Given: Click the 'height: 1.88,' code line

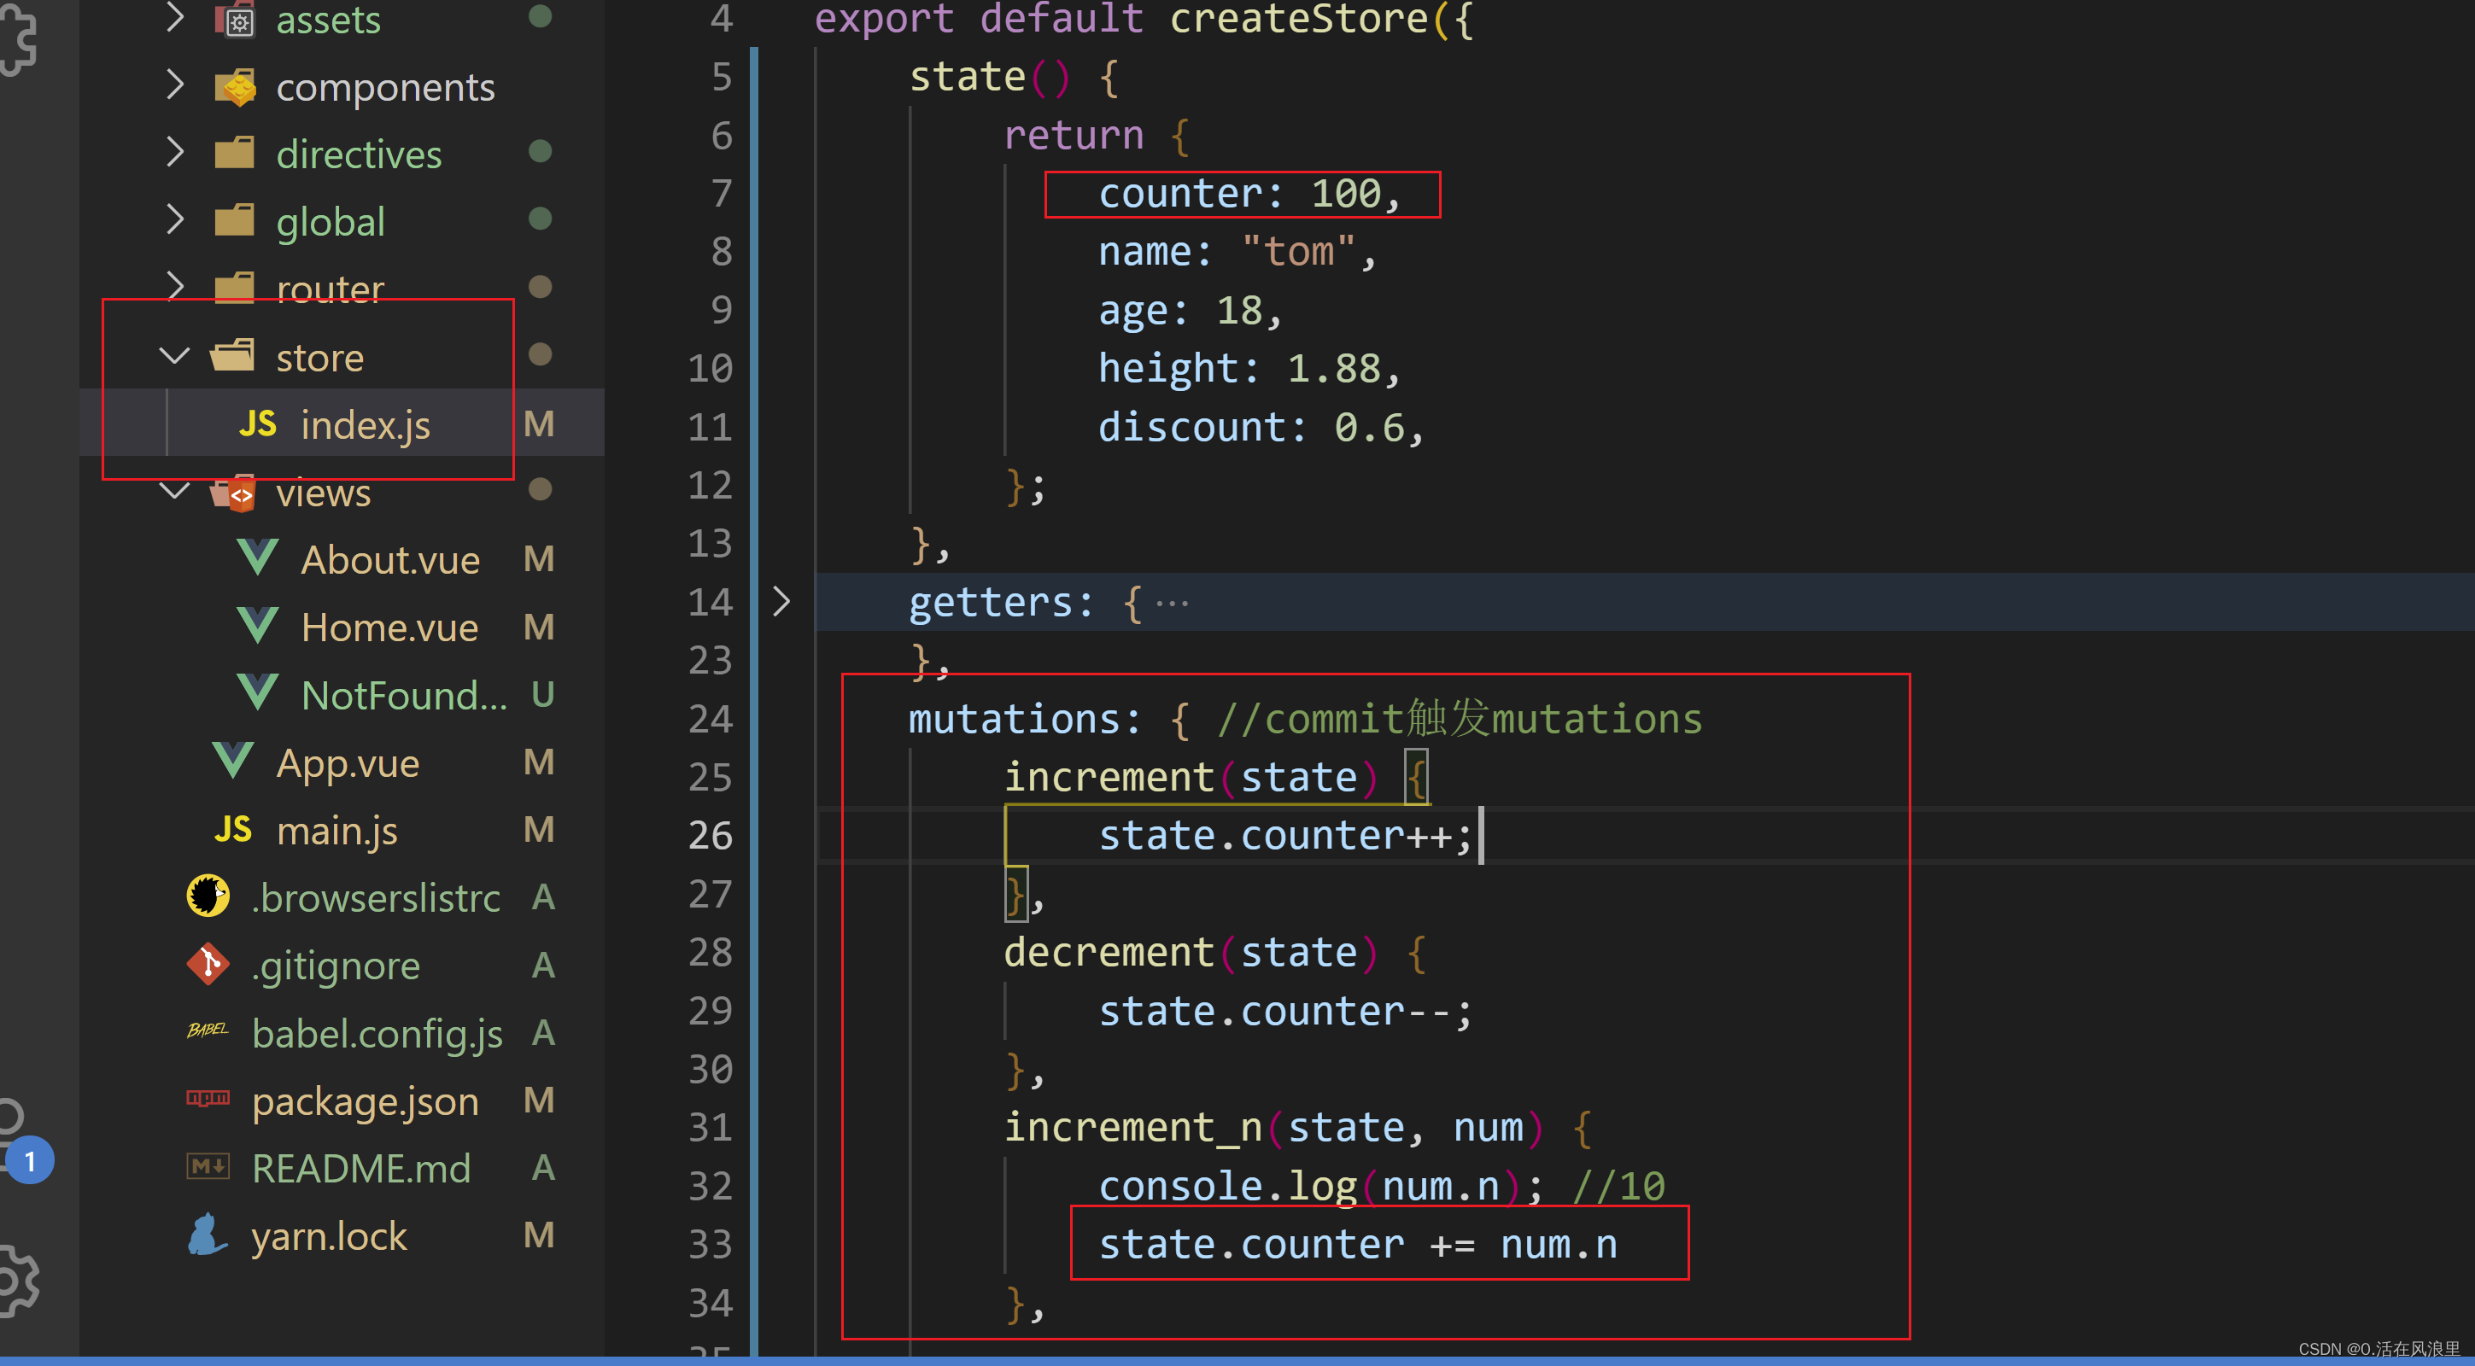Looking at the screenshot, I should (1250, 369).
